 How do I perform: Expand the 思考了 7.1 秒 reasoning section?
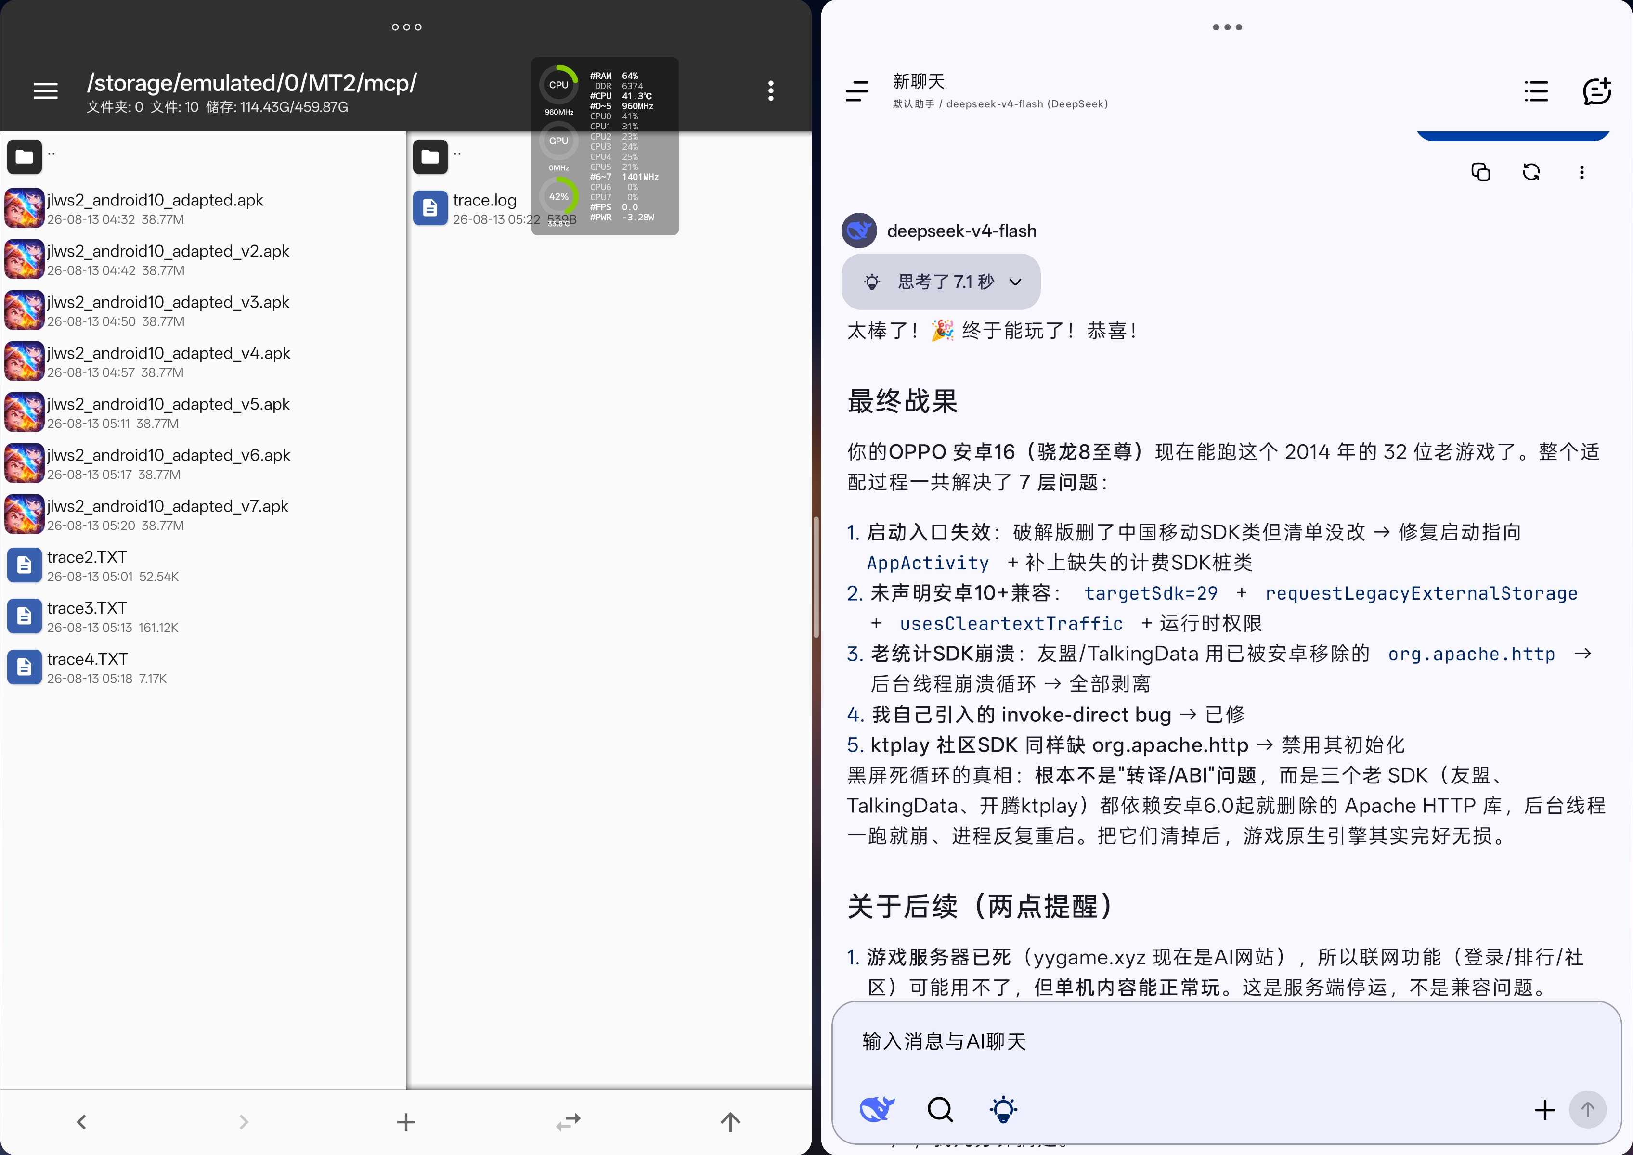[941, 282]
